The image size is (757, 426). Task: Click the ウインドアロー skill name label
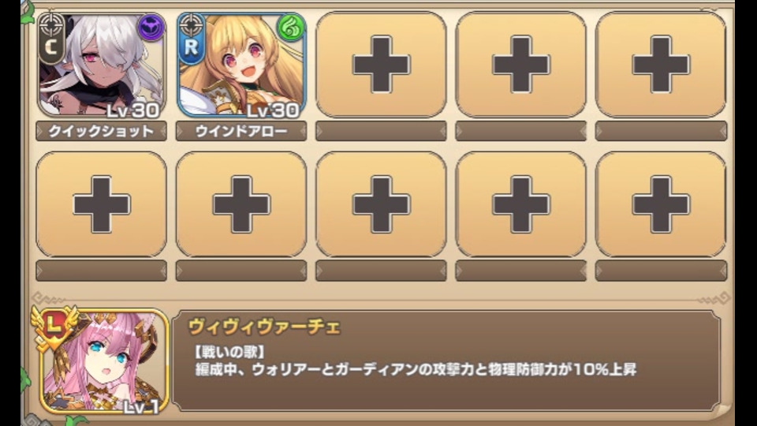pyautogui.click(x=241, y=131)
